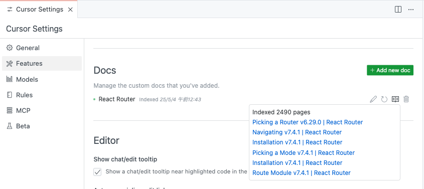Open the more actions ellipsis menu
Image resolution: width=424 pixels, height=189 pixels.
(411, 10)
